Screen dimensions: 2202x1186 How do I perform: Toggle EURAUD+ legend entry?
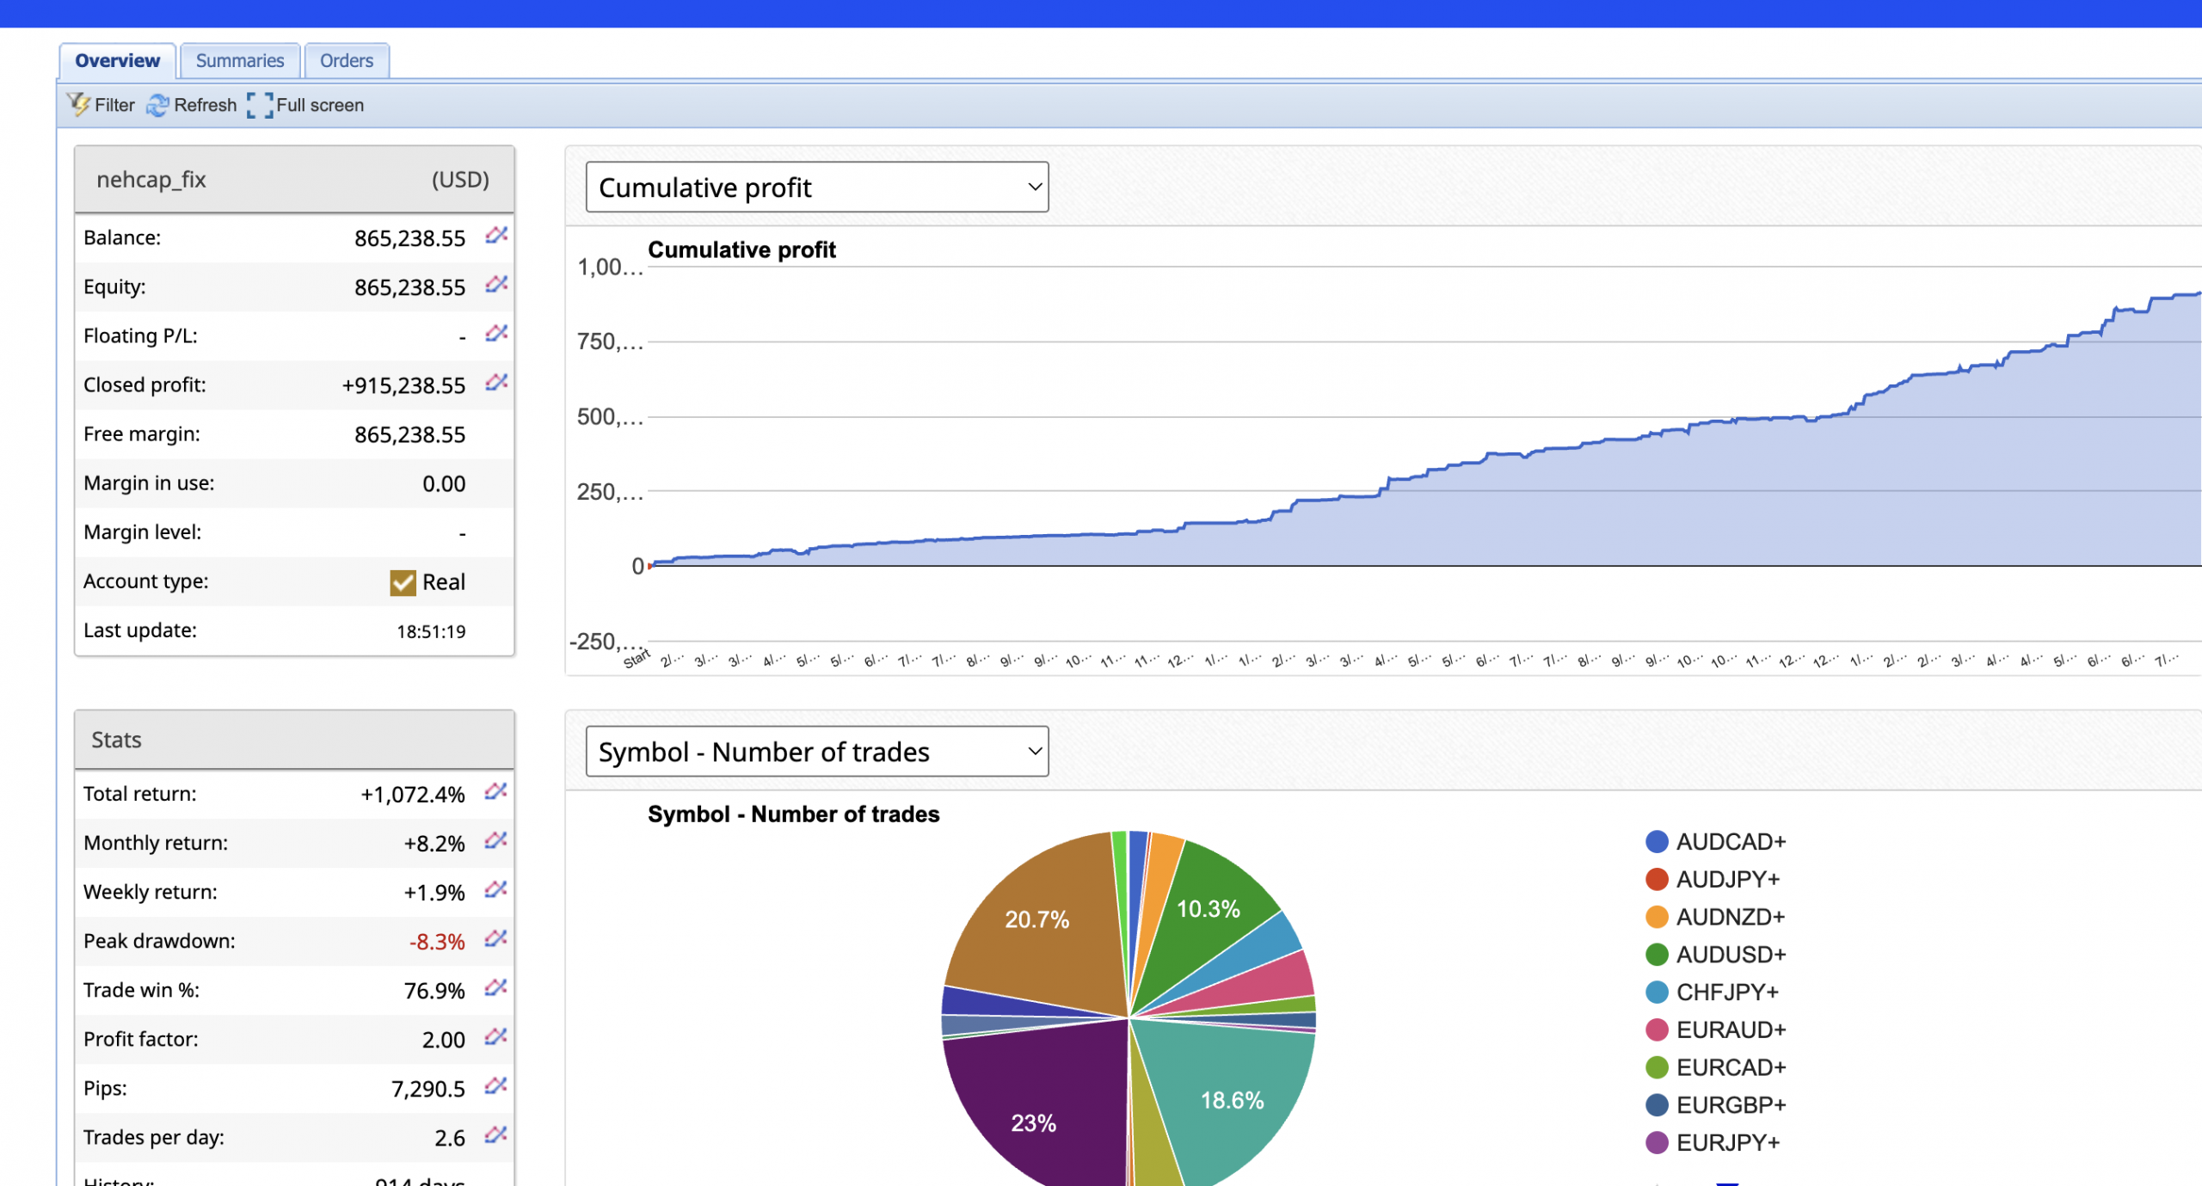(1730, 1029)
